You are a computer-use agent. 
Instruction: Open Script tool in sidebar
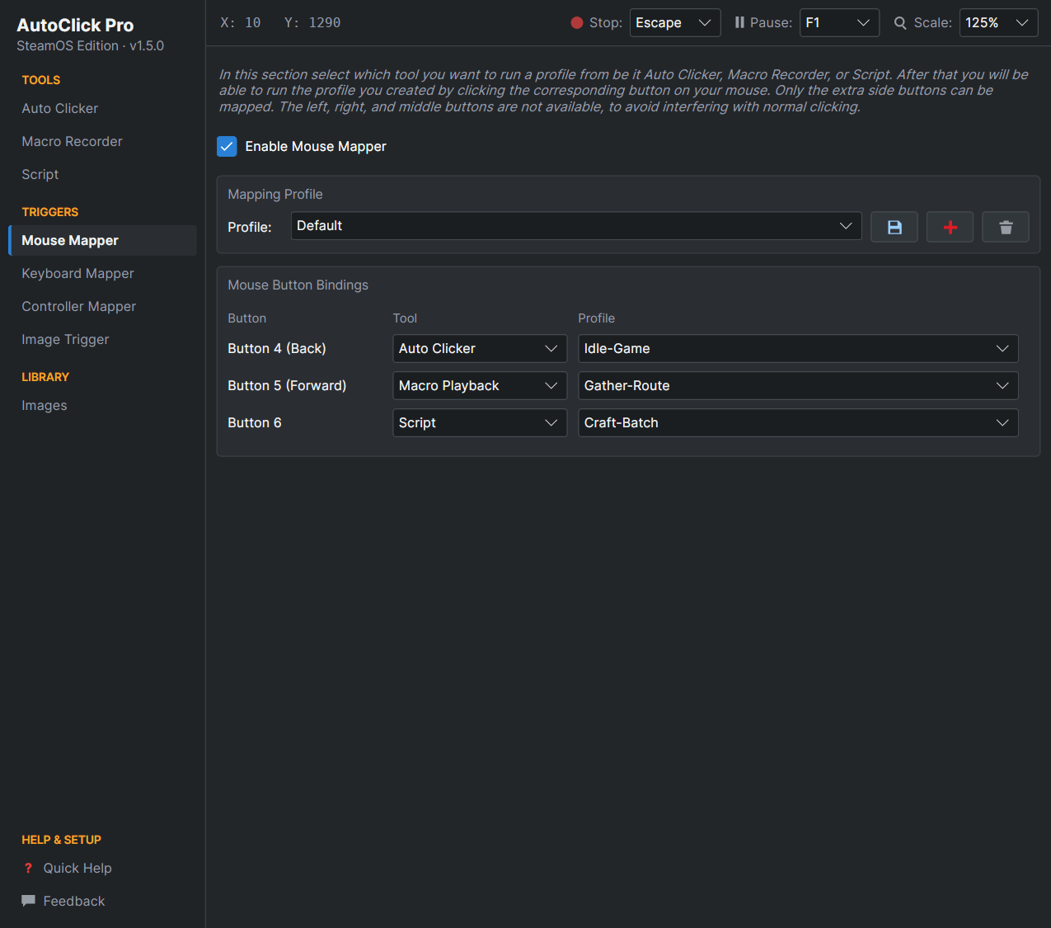[102, 174]
